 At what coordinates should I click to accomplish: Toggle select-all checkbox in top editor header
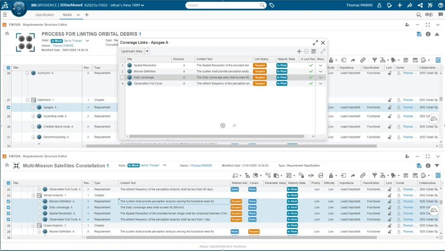click(x=8, y=68)
